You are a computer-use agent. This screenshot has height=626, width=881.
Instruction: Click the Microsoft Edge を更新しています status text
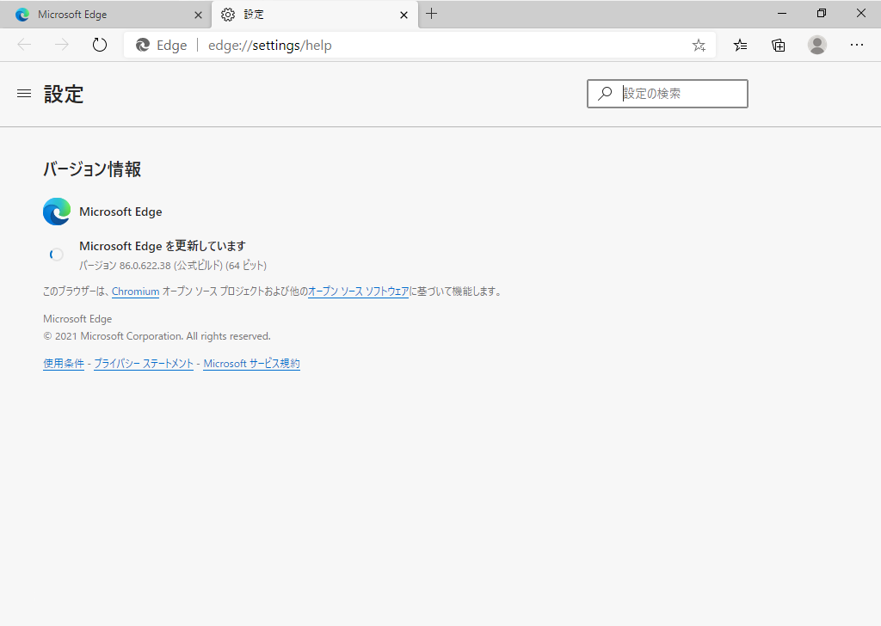[x=163, y=246]
